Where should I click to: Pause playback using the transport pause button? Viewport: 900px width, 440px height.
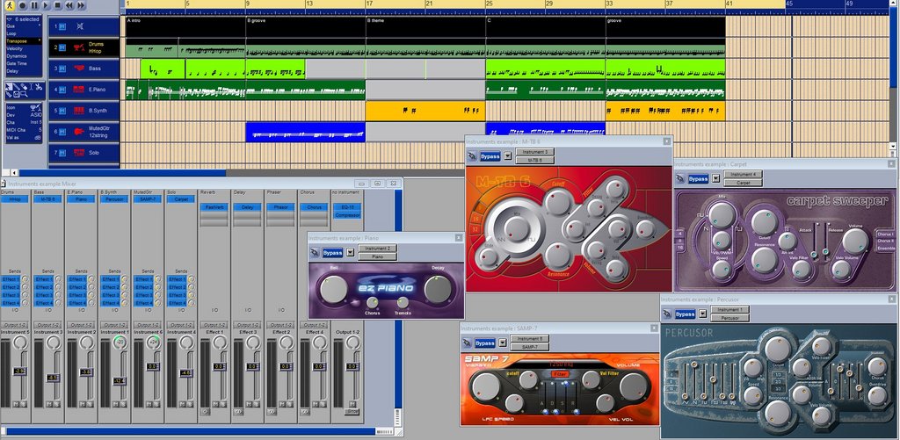34,5
